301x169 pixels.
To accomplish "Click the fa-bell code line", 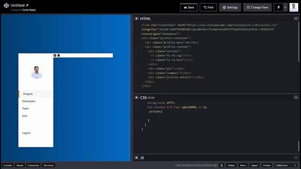I will (x=172, y=60).
